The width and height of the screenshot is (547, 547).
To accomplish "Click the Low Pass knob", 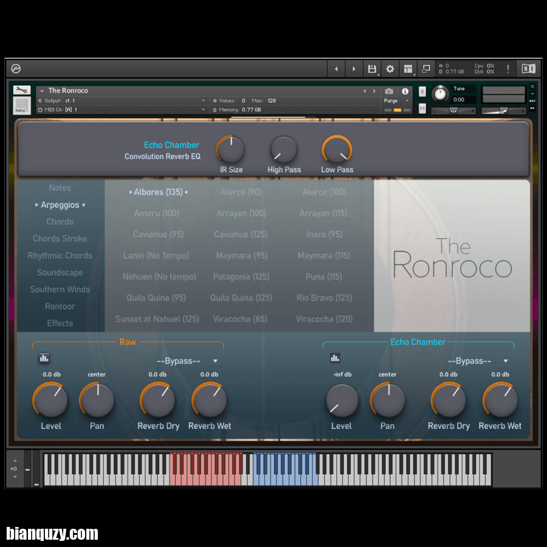I will pos(337,150).
